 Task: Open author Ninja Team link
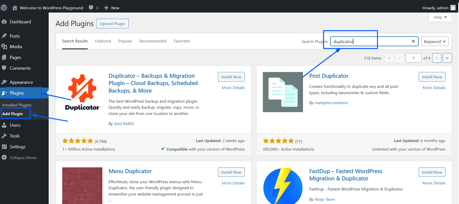click(x=325, y=199)
